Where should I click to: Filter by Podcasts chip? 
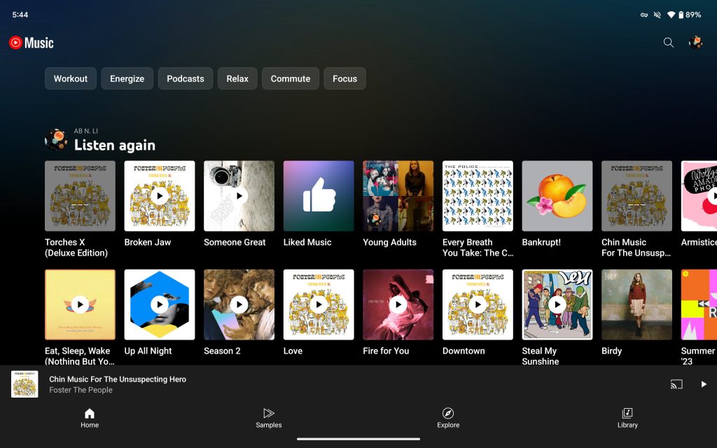pyautogui.click(x=186, y=78)
